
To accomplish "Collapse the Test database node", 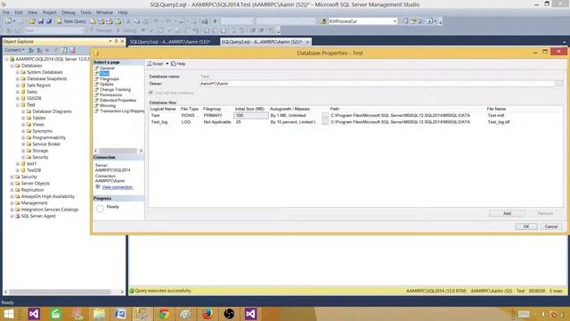I will 18,105.
